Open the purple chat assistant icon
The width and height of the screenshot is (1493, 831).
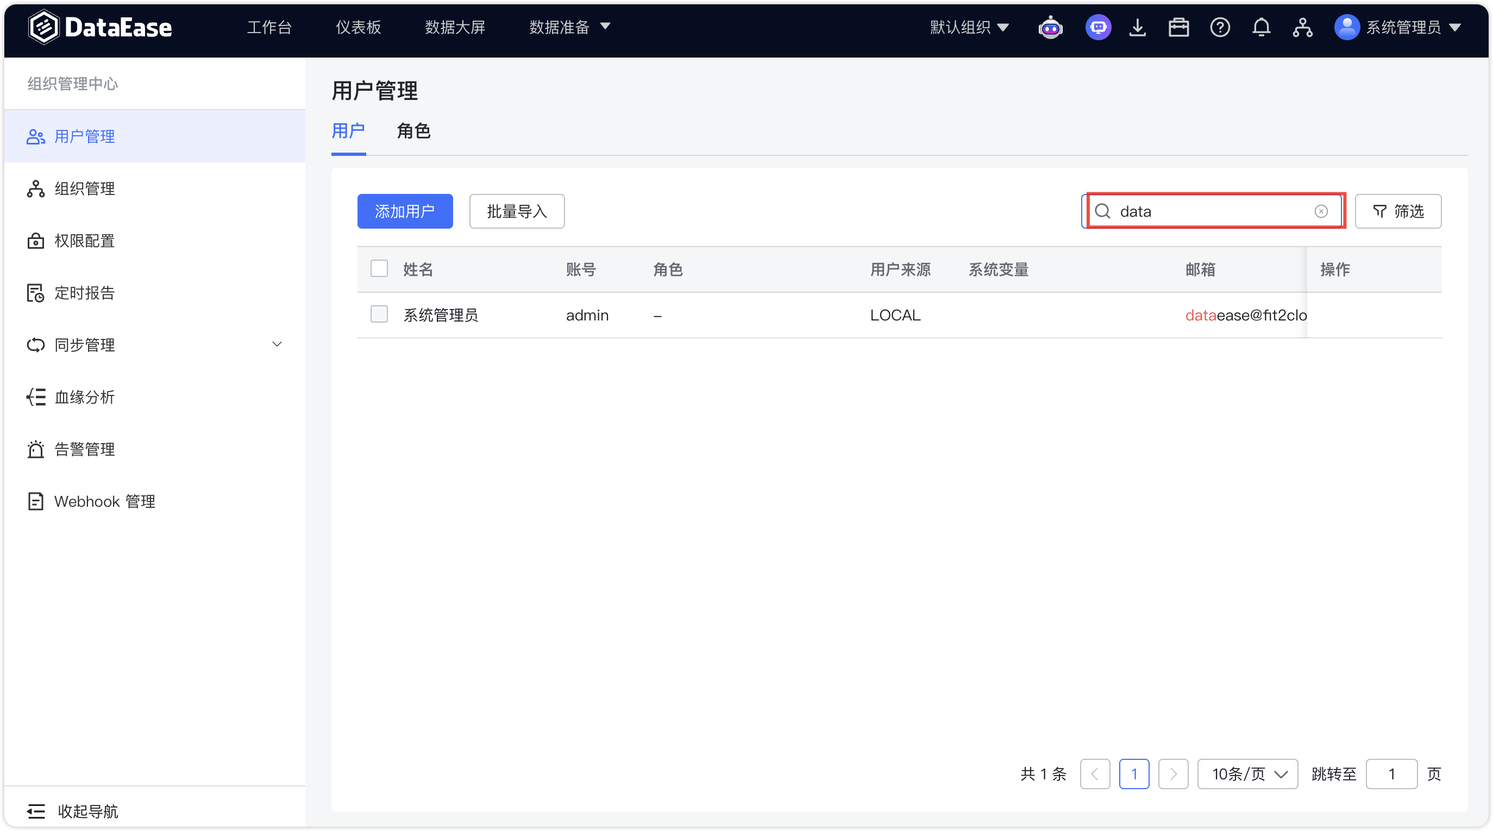1097,27
